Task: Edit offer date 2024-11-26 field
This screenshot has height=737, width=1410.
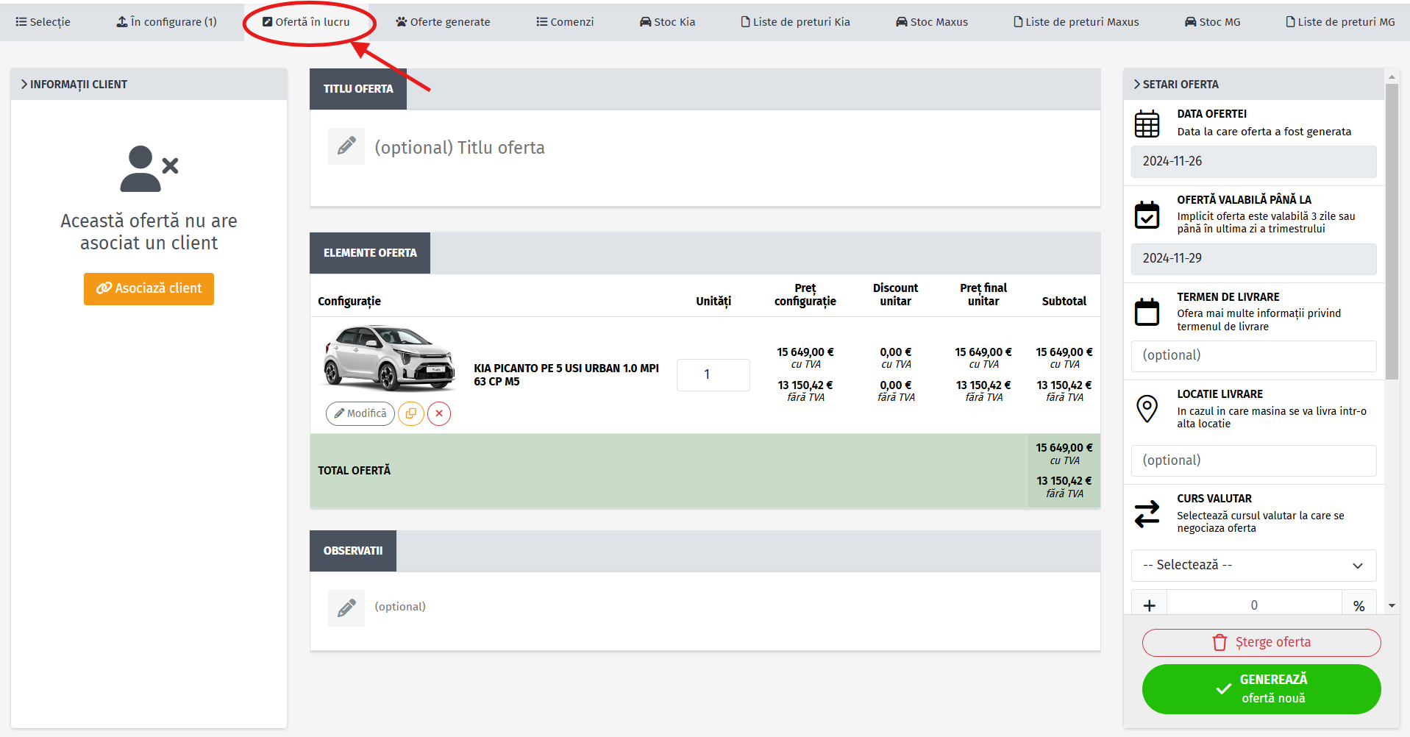Action: (1253, 161)
